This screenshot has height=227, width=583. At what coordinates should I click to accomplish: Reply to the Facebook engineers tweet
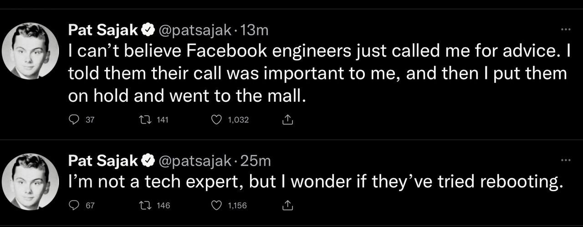pyautogui.click(x=74, y=120)
